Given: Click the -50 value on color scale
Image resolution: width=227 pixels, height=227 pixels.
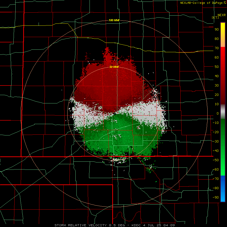Looking at the screenshot, I should click(x=216, y=160).
